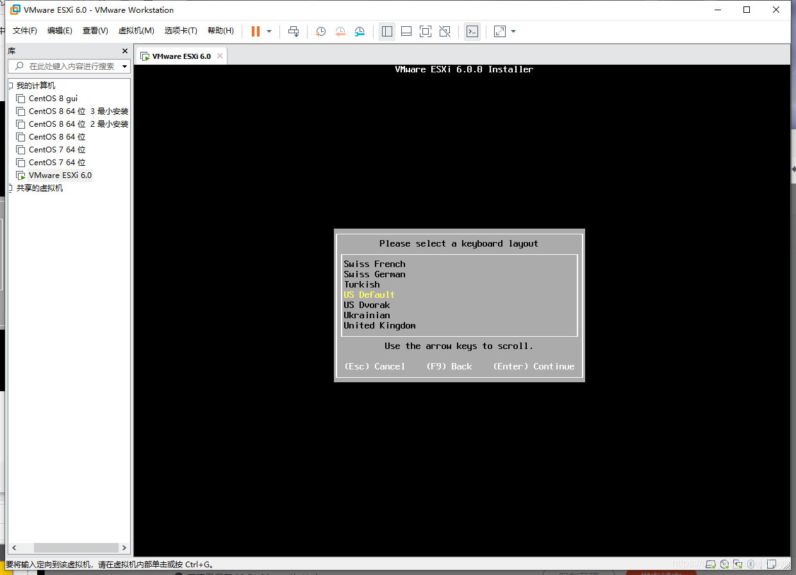Open the 虚拟机(M) menu
This screenshot has height=575, width=796.
click(x=136, y=31)
